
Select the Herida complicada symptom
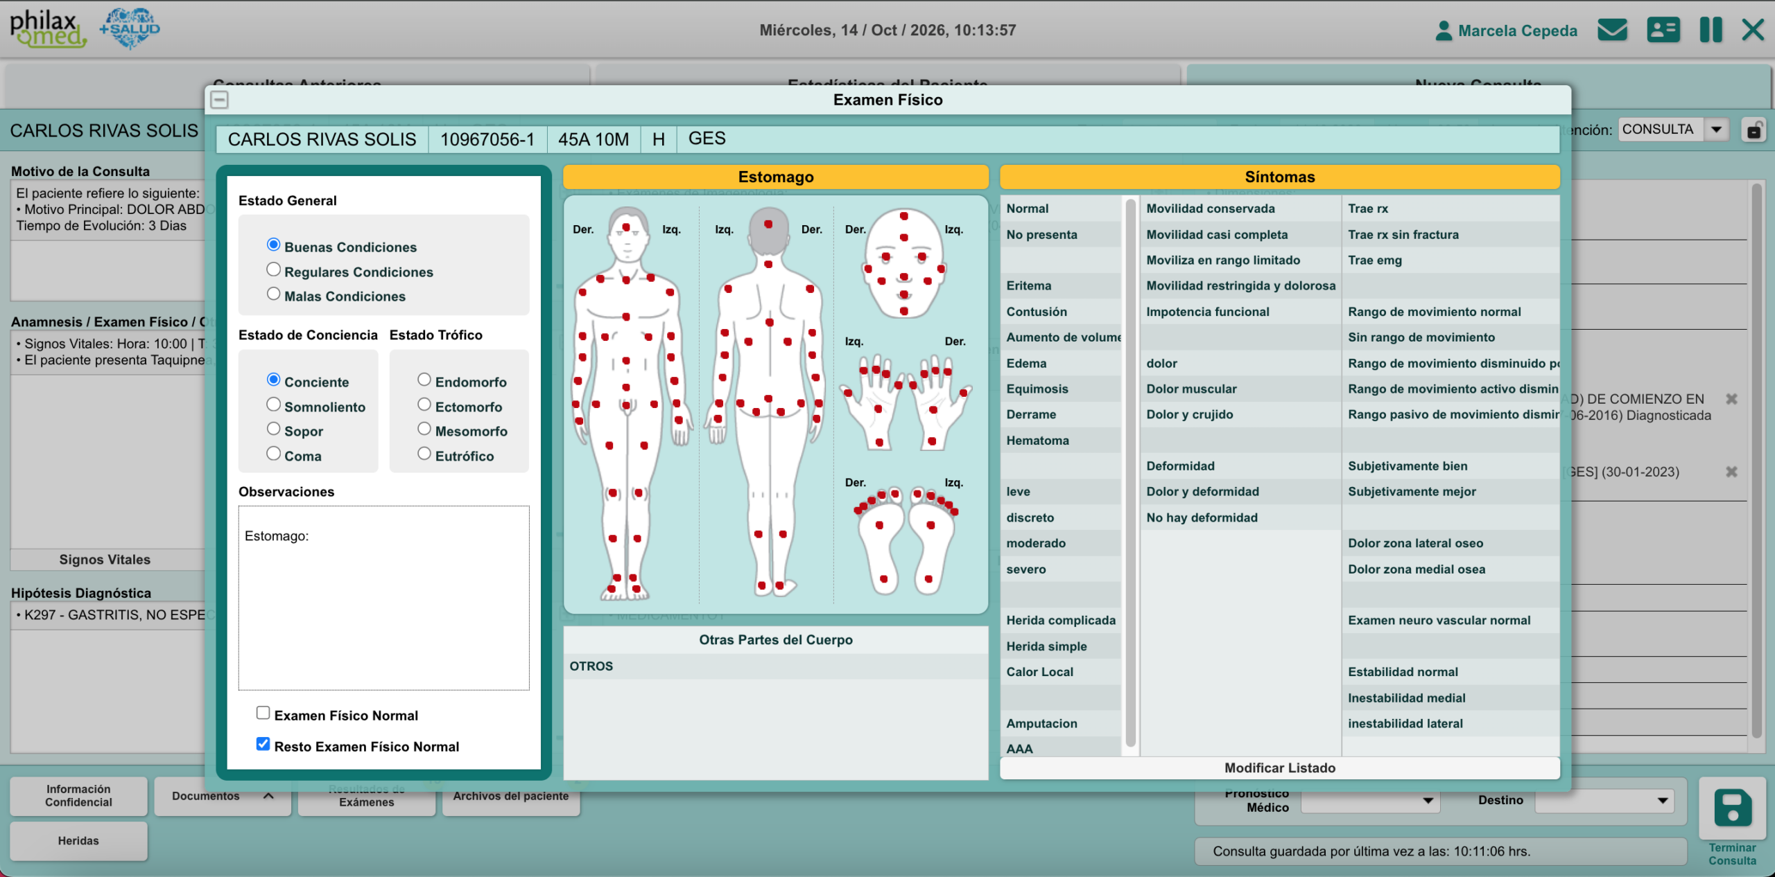click(1061, 621)
